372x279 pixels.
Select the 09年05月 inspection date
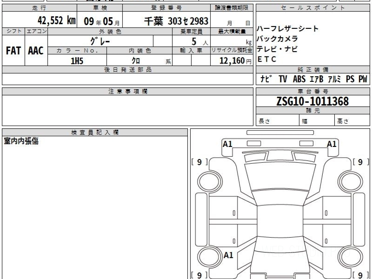coord(102,21)
